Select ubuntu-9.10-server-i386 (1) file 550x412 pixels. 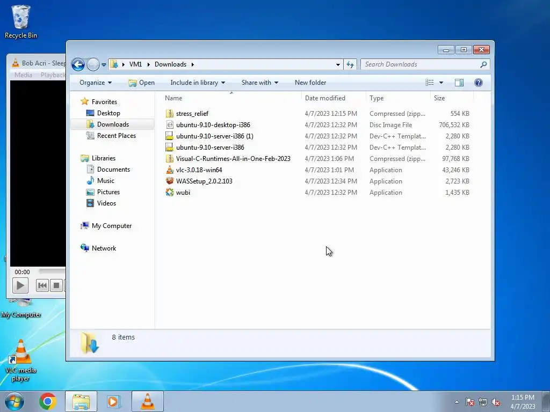click(x=214, y=136)
